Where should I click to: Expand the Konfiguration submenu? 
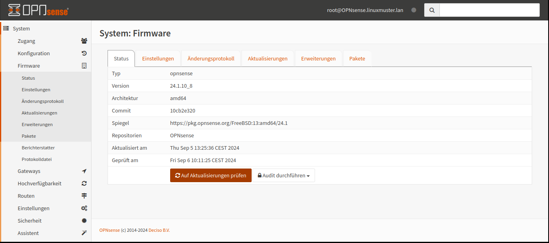tap(46, 53)
